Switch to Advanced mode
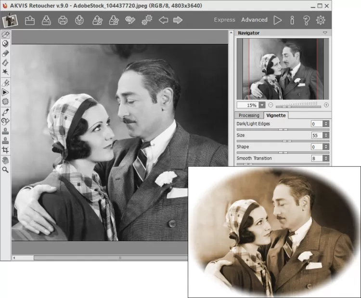361x298 pixels. coord(254,20)
